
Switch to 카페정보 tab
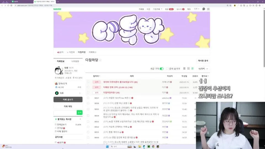61,61
